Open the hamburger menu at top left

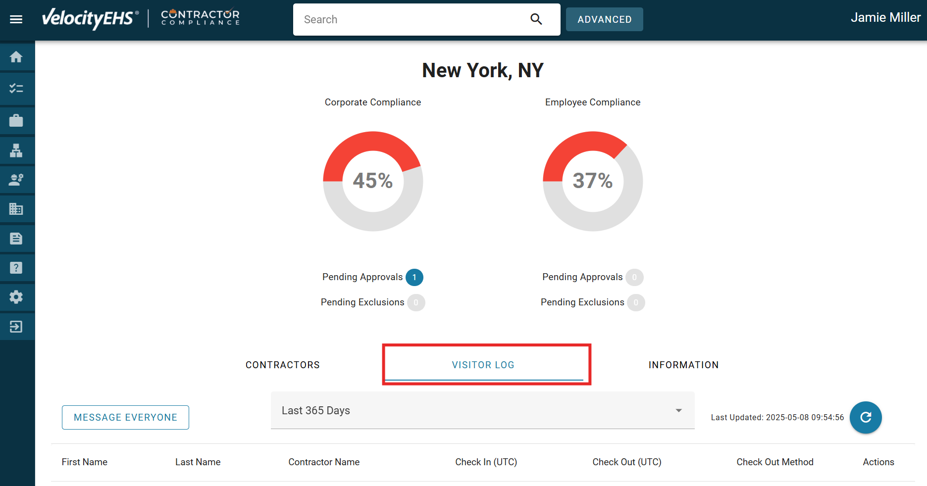16,19
